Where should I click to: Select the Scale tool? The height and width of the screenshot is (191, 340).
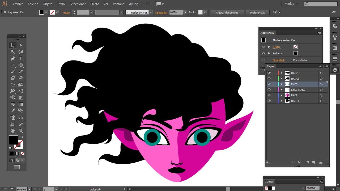click(x=21, y=85)
